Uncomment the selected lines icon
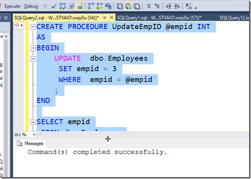Image resolution: width=251 pixels, height=179 pixels. coord(157,6)
